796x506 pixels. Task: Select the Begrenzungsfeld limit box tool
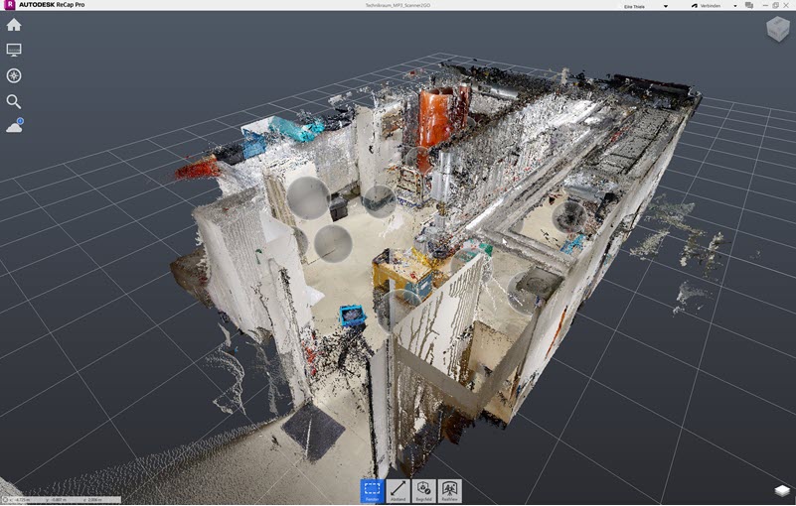pyautogui.click(x=424, y=491)
